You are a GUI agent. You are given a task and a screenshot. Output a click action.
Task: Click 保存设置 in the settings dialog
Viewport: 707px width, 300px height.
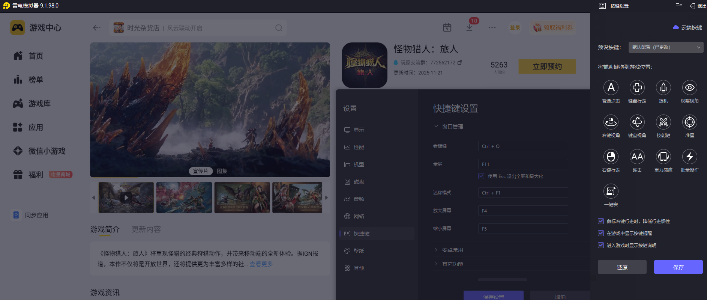coord(494,295)
